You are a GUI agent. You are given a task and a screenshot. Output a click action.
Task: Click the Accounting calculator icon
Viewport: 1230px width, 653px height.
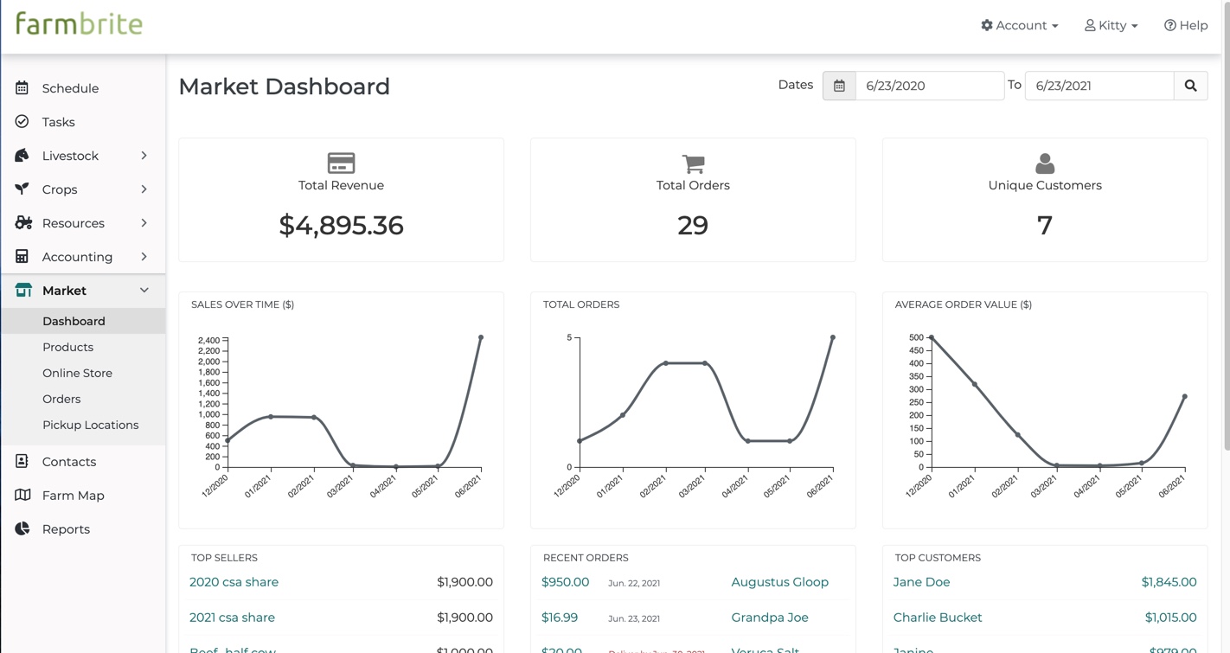pos(22,257)
